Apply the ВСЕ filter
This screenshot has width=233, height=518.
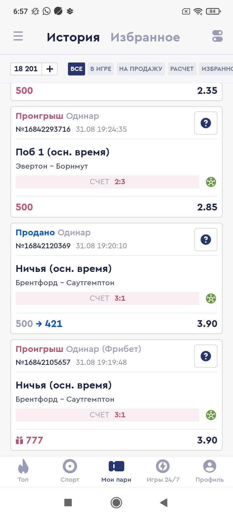pyautogui.click(x=76, y=69)
